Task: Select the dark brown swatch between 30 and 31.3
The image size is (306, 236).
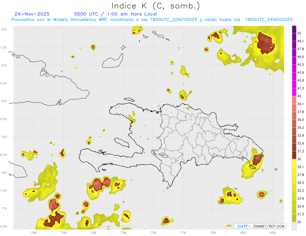Action: [x=294, y=155]
